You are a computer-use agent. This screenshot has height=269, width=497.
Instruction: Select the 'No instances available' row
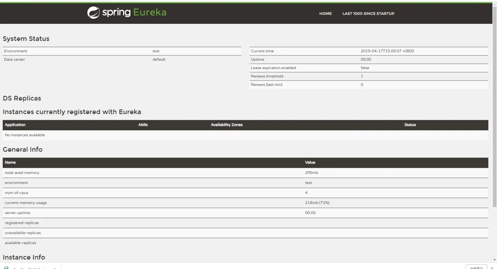pos(246,135)
